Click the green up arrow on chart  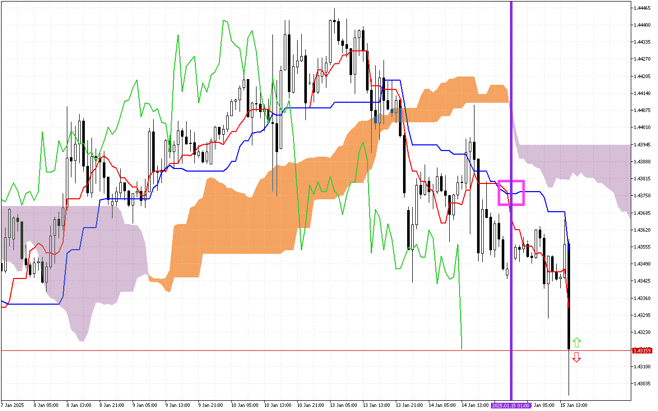tap(577, 342)
